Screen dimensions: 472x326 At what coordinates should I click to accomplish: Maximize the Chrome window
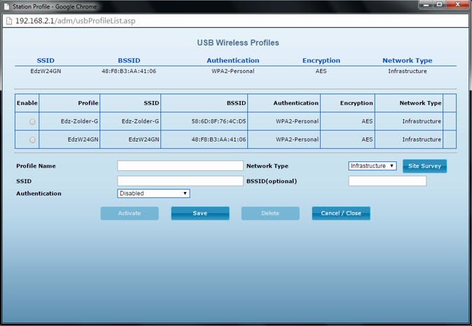tap(440, 4)
